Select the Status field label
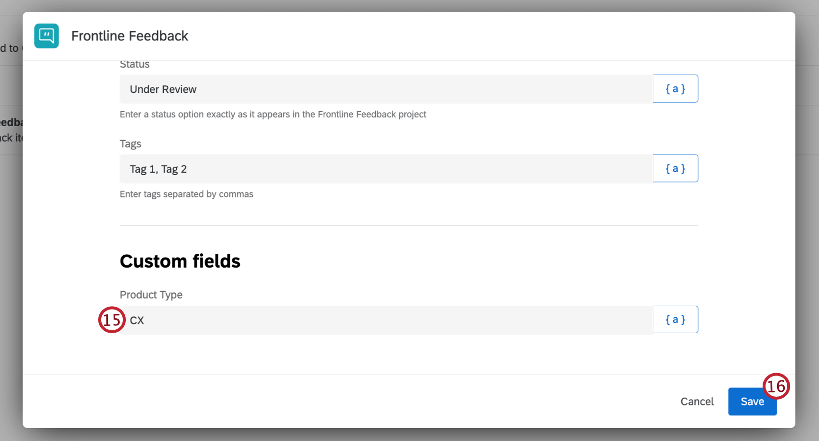This screenshot has width=819, height=441. click(134, 65)
